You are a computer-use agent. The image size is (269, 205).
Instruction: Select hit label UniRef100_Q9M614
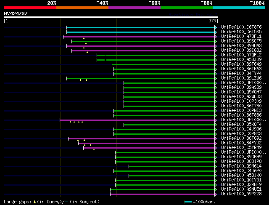click(x=241, y=166)
